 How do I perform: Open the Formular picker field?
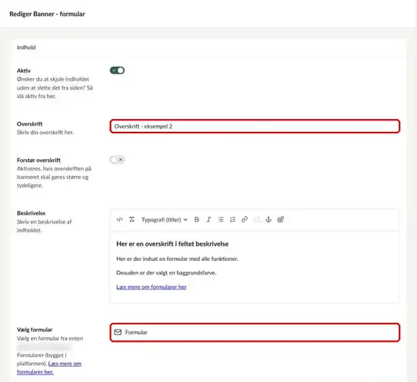tap(255, 332)
